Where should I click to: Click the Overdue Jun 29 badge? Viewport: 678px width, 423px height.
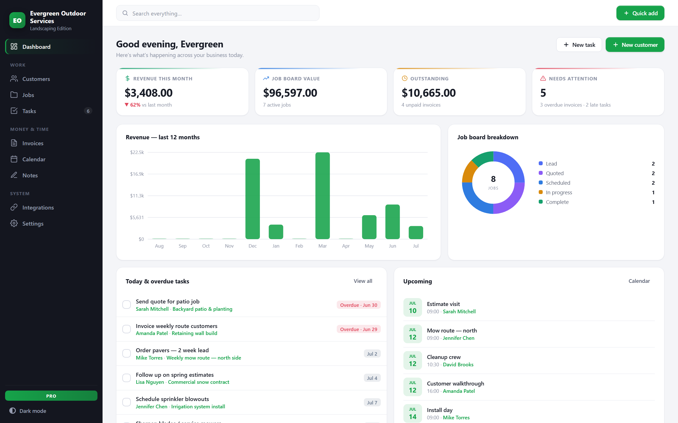coord(358,329)
